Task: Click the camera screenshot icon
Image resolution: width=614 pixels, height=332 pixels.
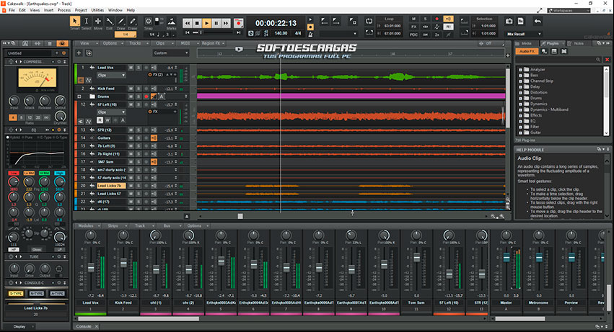Action: (509, 21)
